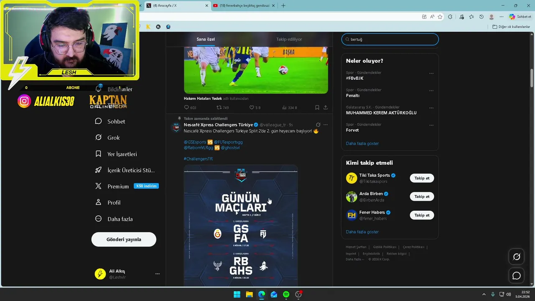The height and width of the screenshot is (301, 535).
Task: Expand the Daha fazla sidebar menu
Action: coord(114,219)
